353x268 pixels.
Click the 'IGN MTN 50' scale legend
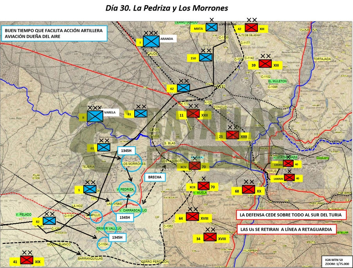[337, 262]
